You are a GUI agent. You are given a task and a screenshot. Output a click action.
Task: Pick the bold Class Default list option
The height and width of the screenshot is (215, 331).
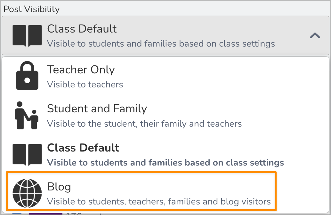(83, 148)
